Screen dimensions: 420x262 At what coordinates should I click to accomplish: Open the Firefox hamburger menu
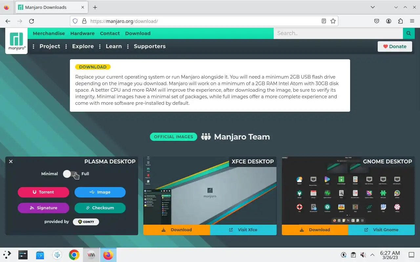[412, 21]
